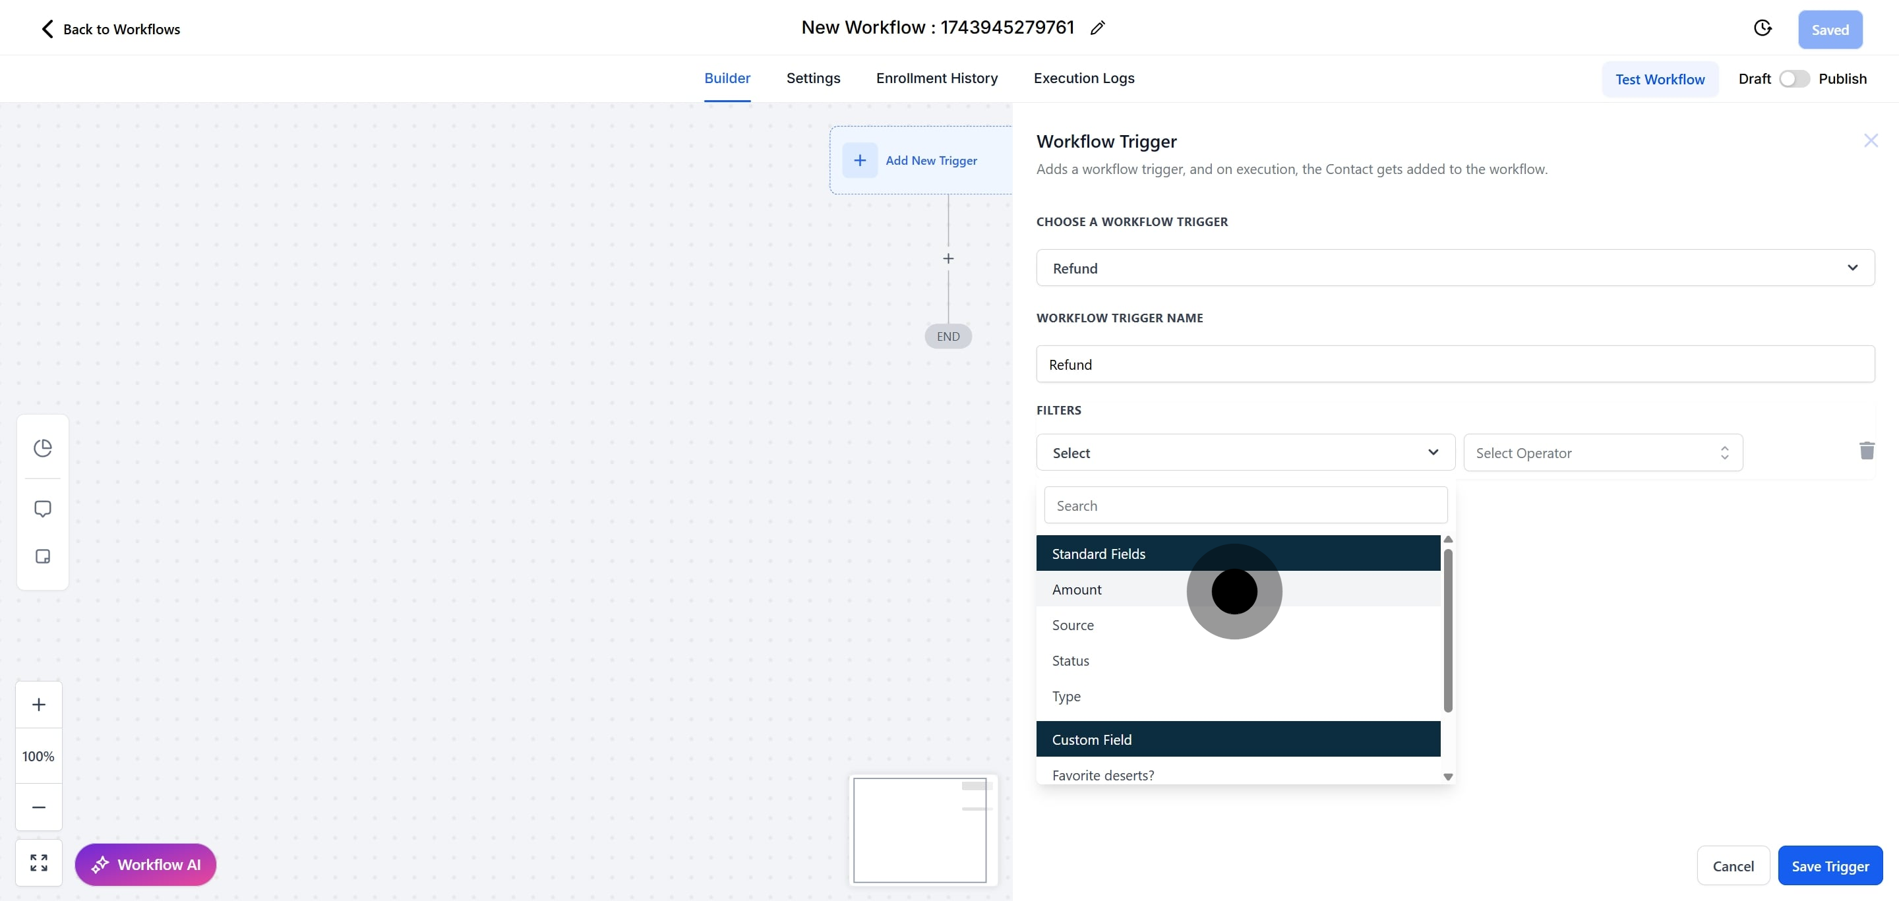Viewport: 1899px width, 901px height.
Task: Click the Draft label
Action: click(x=1755, y=79)
